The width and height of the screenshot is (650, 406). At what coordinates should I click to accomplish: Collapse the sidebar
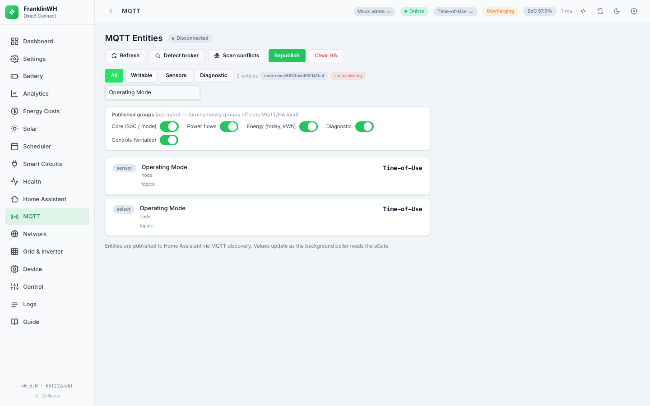tap(47, 396)
